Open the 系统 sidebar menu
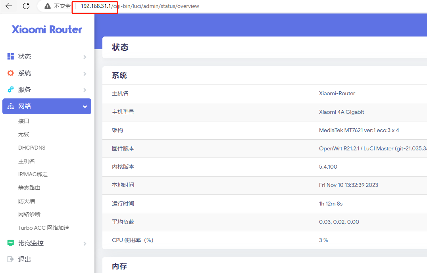Viewport: 427px width, 273px height. (x=47, y=73)
